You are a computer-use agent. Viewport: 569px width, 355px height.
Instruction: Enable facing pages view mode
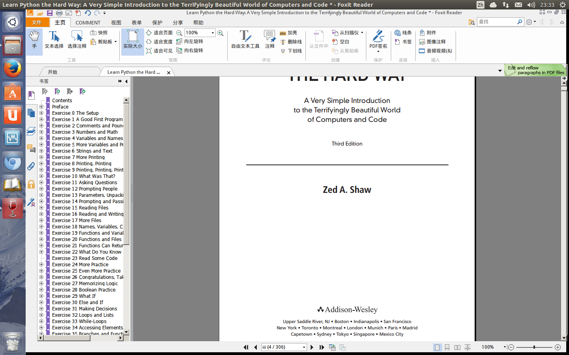coord(457,347)
